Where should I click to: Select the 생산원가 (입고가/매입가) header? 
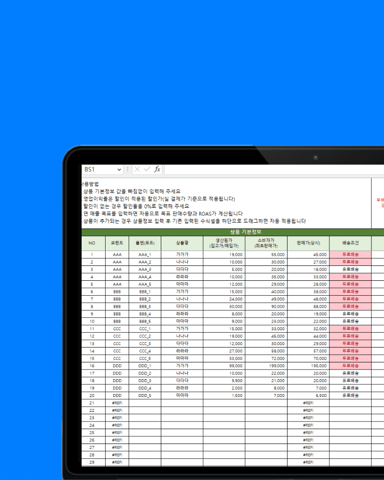(224, 243)
